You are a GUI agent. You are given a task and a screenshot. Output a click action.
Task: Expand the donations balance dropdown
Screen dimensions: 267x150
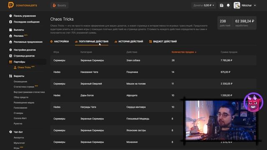[x=204, y=5]
